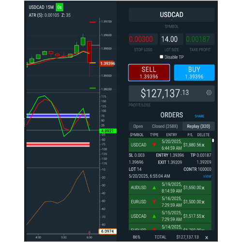Toggle the Disable TP checkbox
The height and width of the screenshot is (242, 242).
161,57
